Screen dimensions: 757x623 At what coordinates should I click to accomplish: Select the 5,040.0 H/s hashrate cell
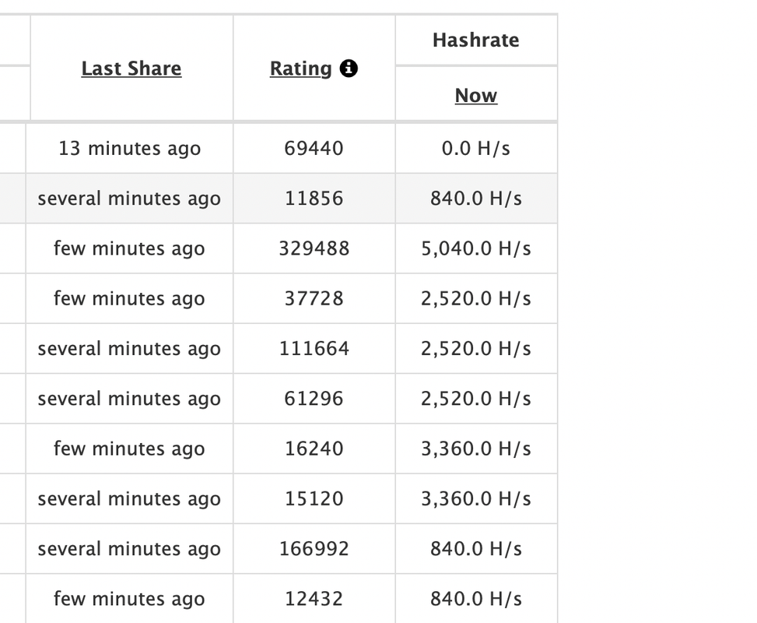click(x=476, y=249)
